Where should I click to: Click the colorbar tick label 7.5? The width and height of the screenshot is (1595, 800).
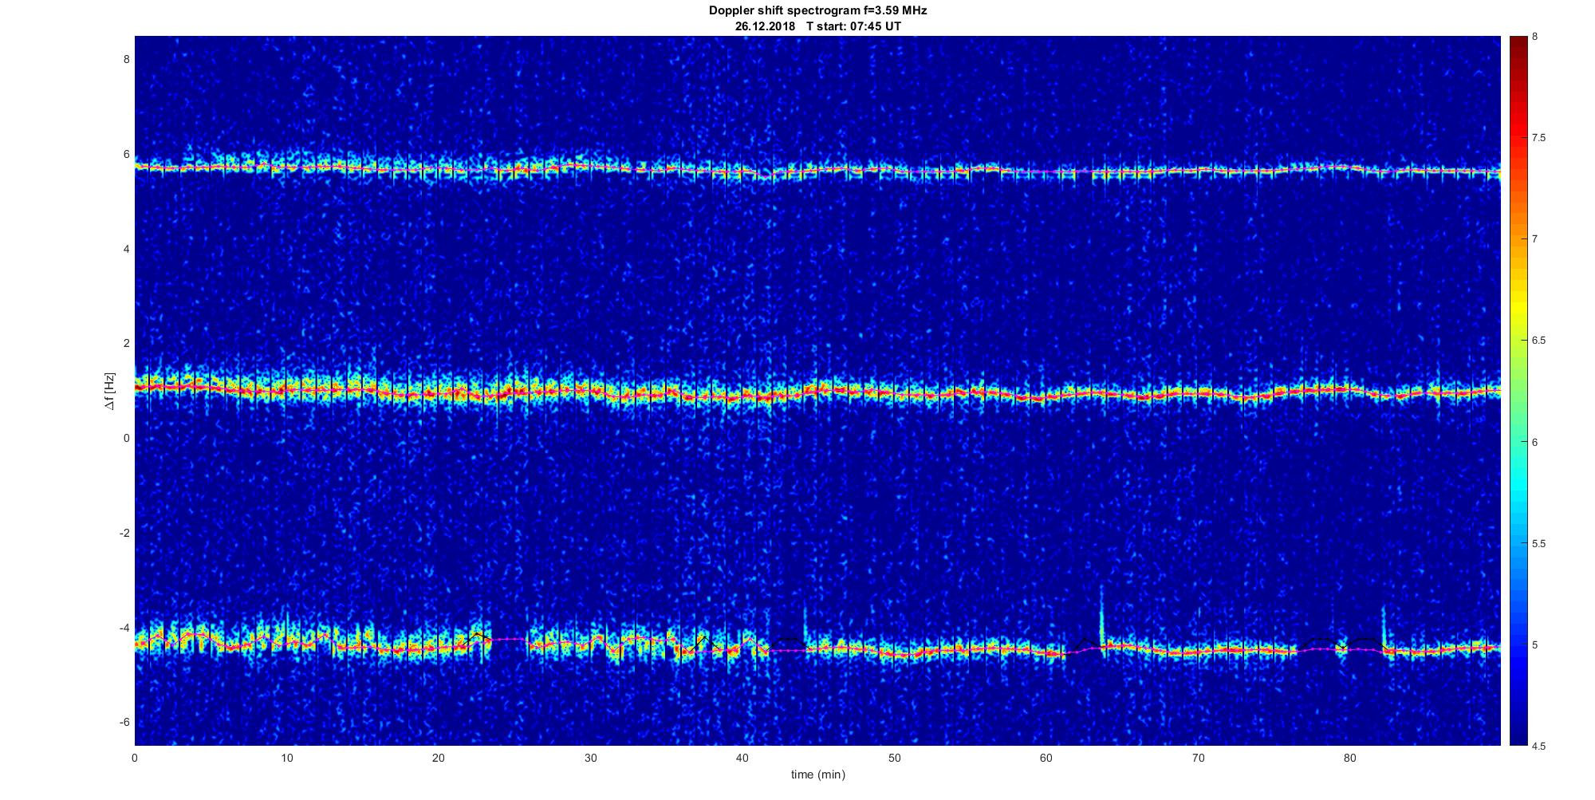[1539, 138]
